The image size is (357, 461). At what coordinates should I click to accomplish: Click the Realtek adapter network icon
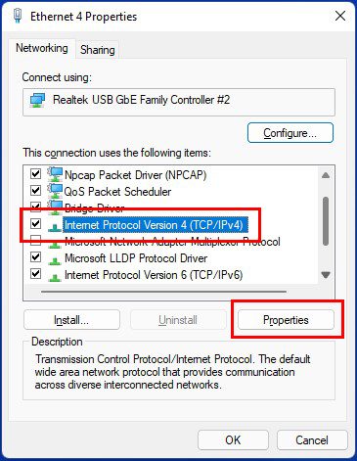[x=37, y=100]
